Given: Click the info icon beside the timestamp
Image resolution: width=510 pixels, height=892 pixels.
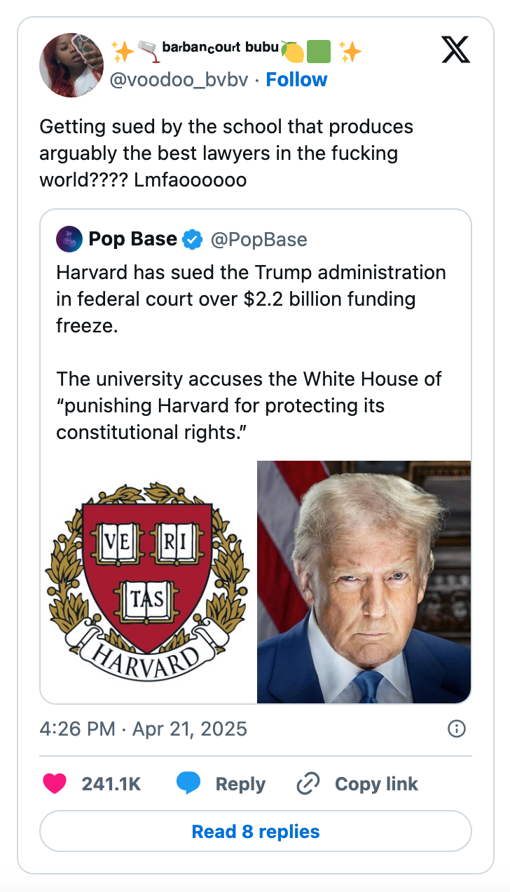Looking at the screenshot, I should tap(456, 729).
